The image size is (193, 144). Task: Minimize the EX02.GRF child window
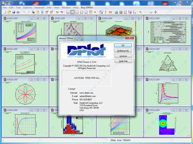(x=32, y=49)
